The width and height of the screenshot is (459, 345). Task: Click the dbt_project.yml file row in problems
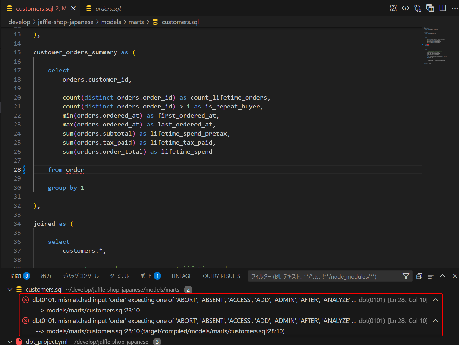pos(229,342)
